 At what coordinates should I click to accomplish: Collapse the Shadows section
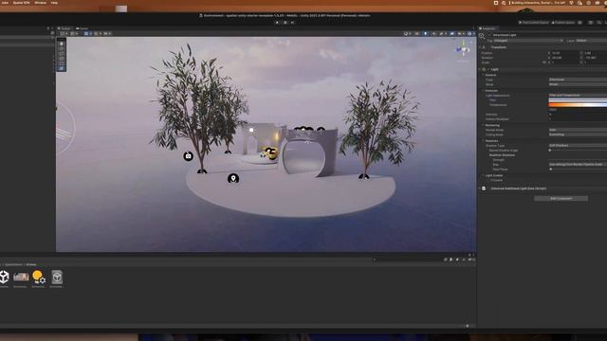(483, 141)
